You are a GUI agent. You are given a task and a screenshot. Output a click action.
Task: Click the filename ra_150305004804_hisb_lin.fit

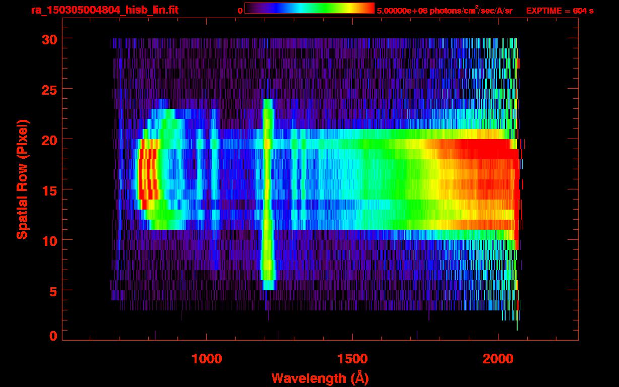pyautogui.click(x=104, y=10)
